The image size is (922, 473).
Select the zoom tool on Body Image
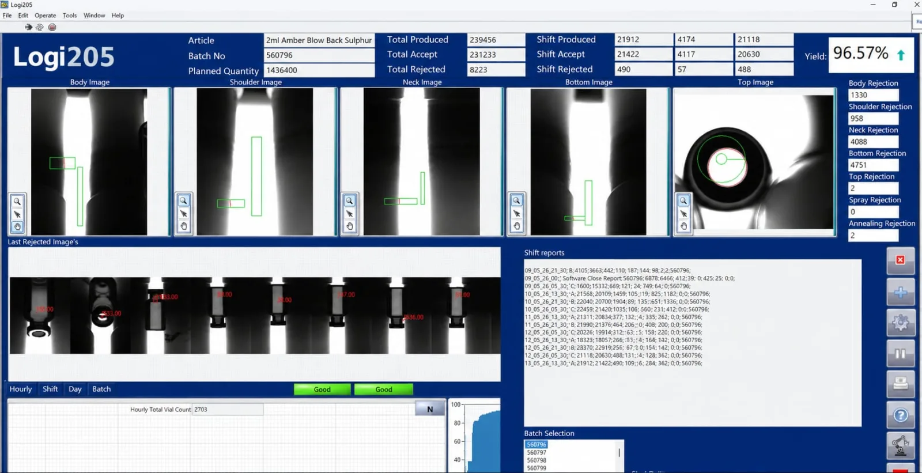(17, 201)
